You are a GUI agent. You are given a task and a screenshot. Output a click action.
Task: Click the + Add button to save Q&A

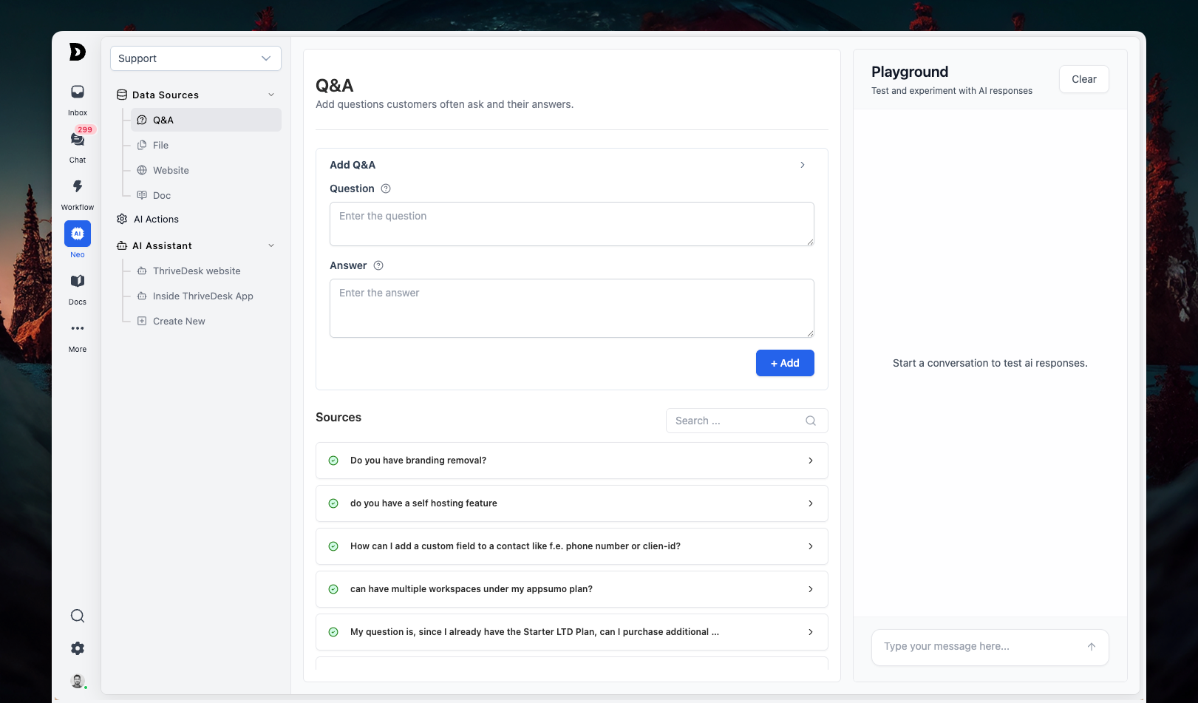coord(785,363)
